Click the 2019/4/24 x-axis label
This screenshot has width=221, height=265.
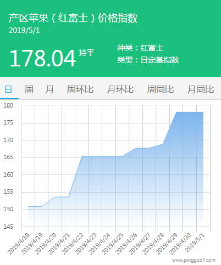click(x=100, y=244)
